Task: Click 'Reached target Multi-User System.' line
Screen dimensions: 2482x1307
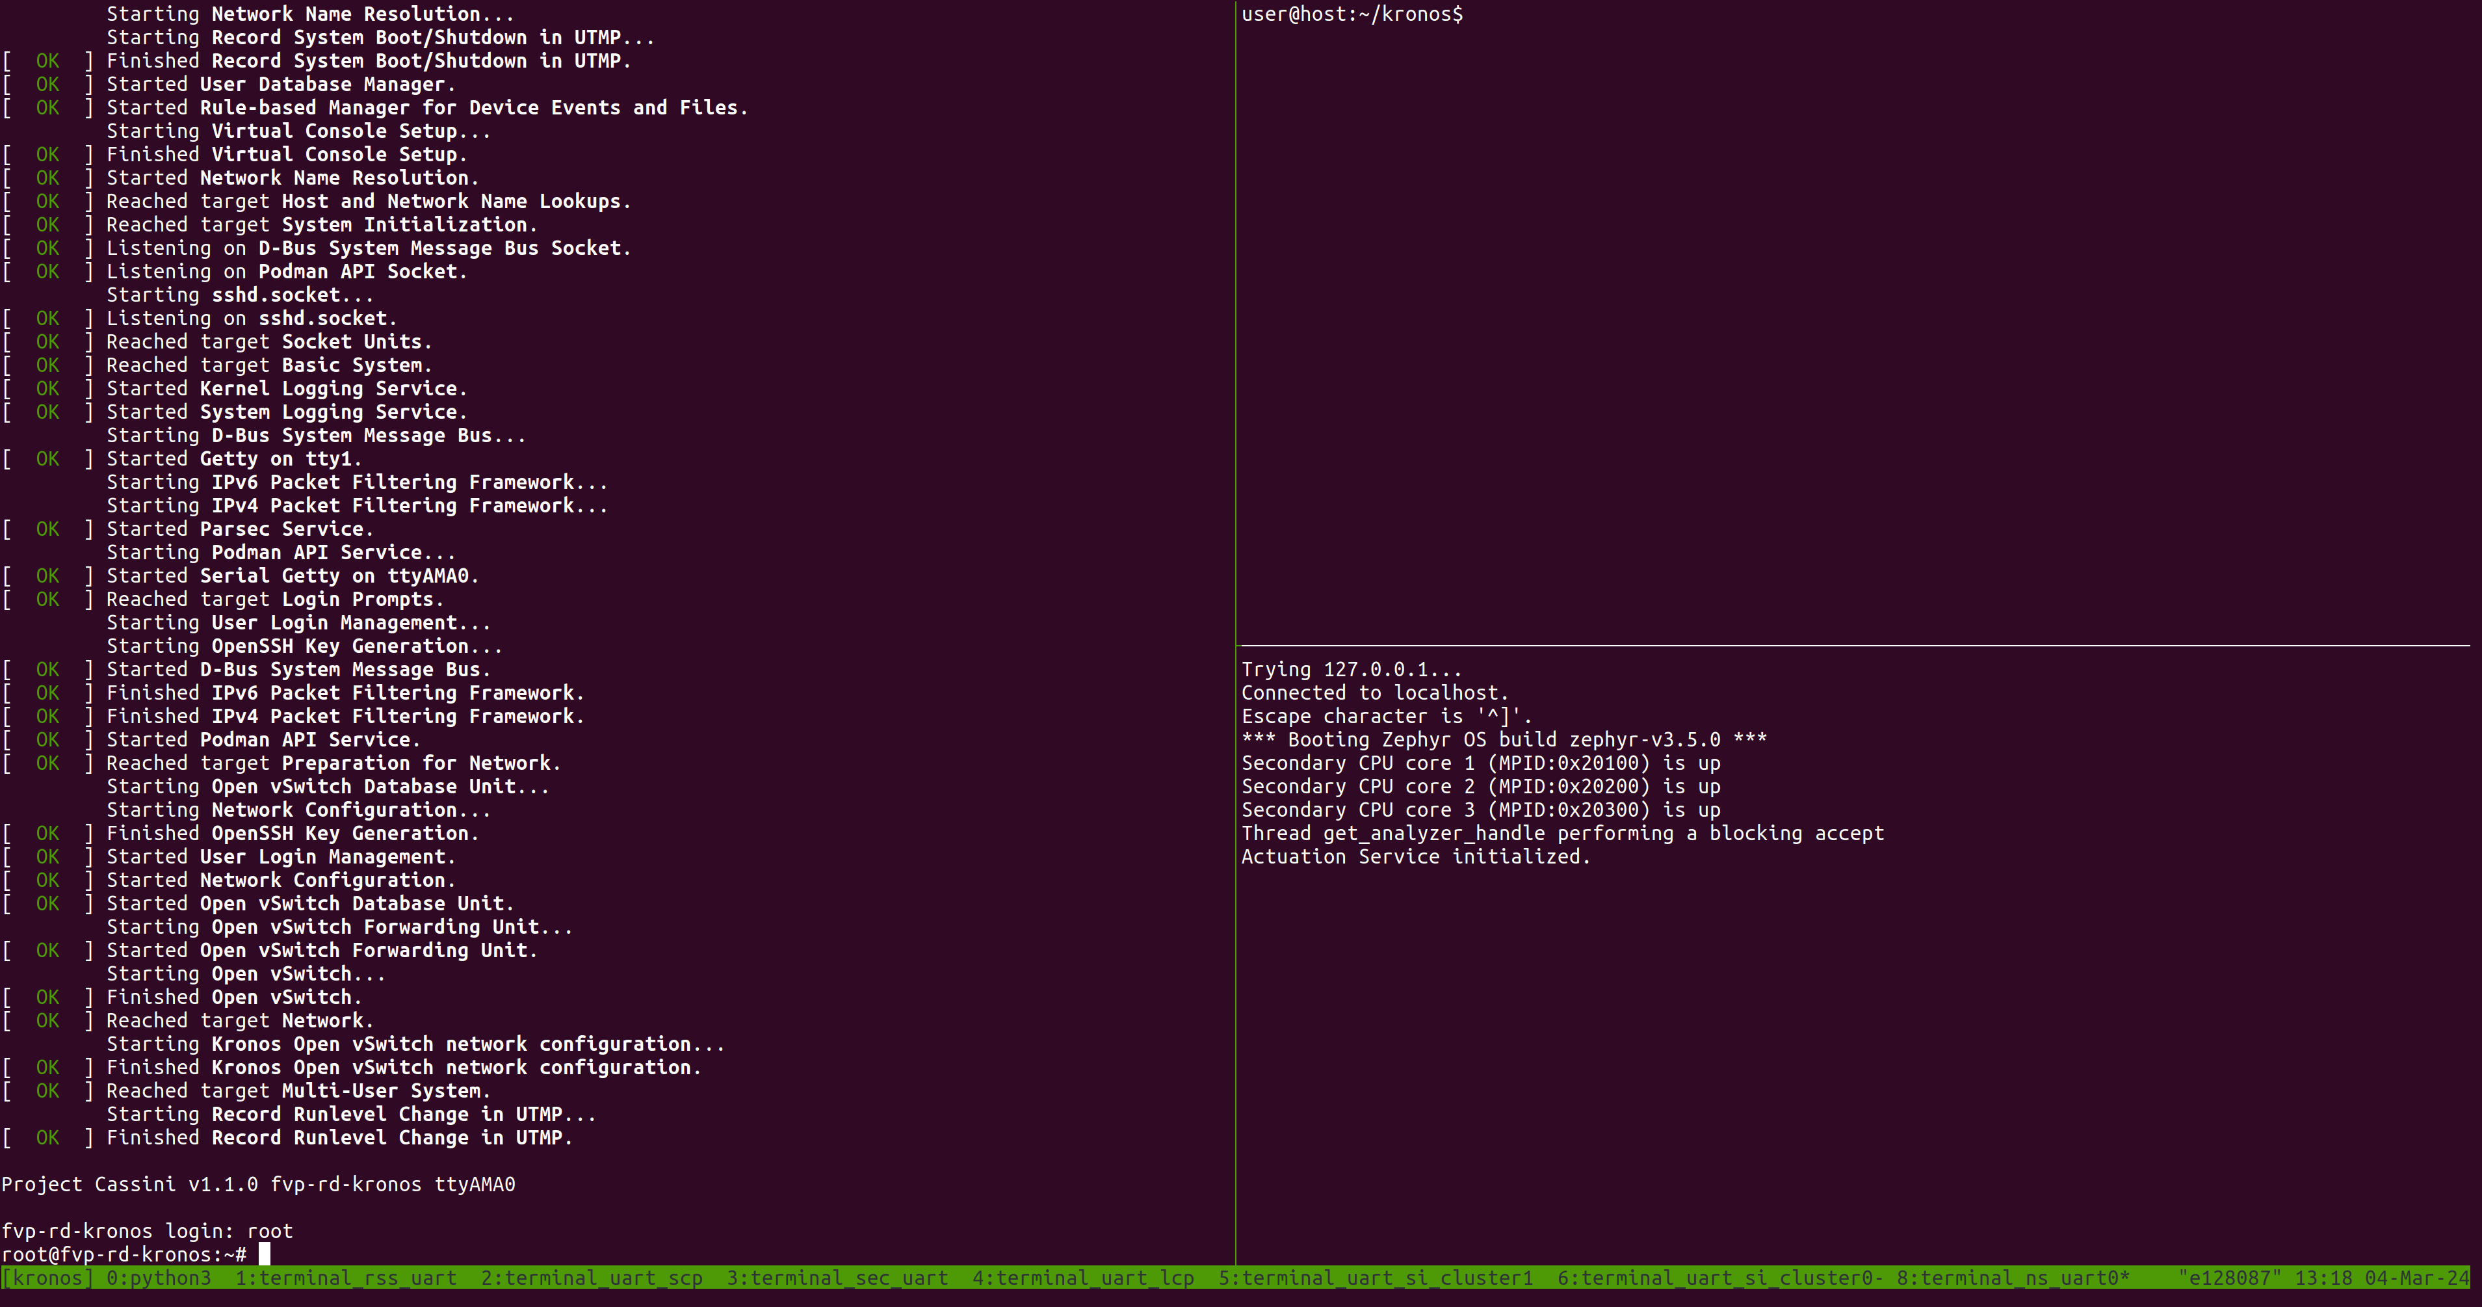Action: click(298, 1091)
